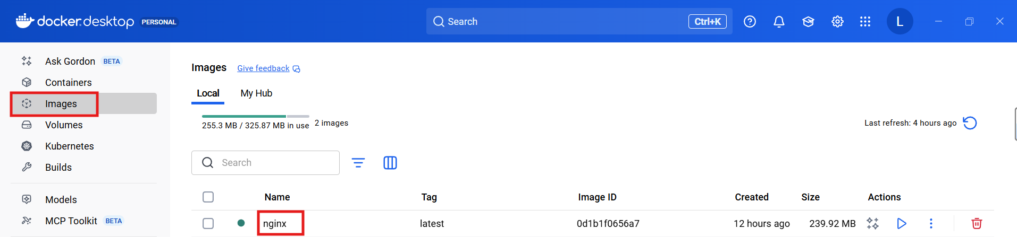This screenshot has width=1017, height=237.
Task: Click the image ID 0d1b1f0656a7
Action: 608,224
